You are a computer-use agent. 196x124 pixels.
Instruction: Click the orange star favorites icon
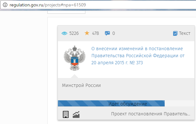click(87, 33)
